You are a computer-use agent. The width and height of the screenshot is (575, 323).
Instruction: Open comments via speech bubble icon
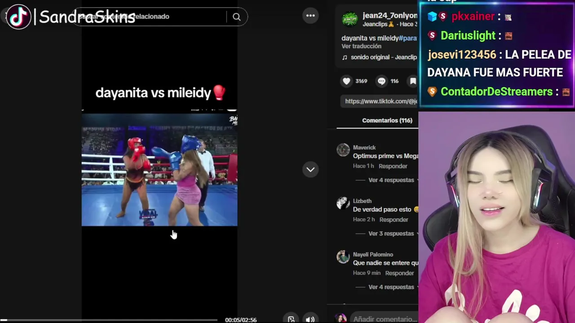click(x=381, y=81)
